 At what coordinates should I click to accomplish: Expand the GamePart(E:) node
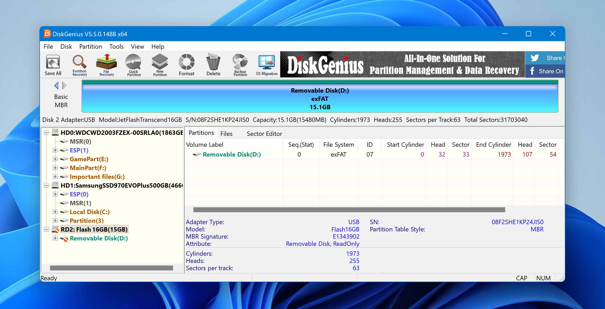pyautogui.click(x=55, y=159)
